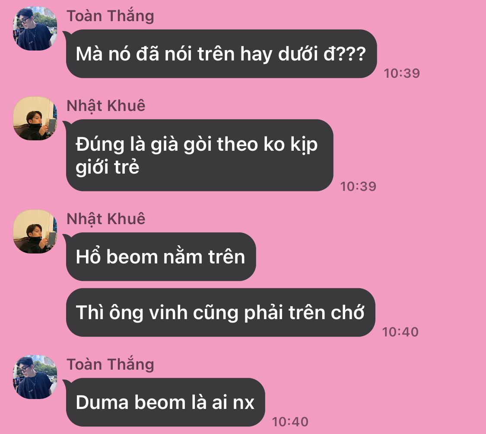Click sender name Nhật Khuê above 'Đúng là già gòi'
486x434 pixels.
[106, 106]
